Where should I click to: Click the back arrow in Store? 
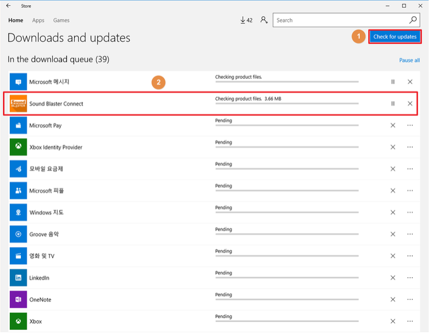[x=9, y=5]
